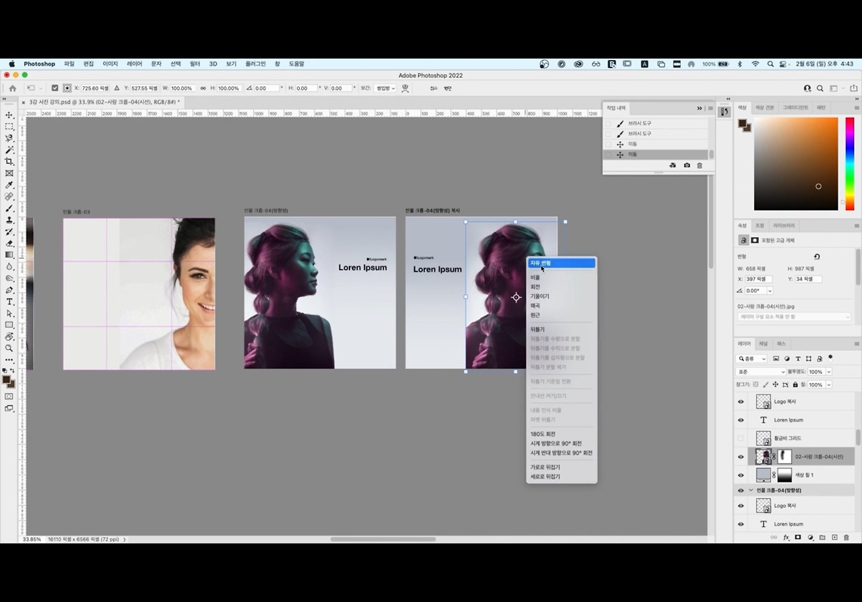Click the create new layer plus icon
Screen dimensions: 862x602
[x=834, y=537]
